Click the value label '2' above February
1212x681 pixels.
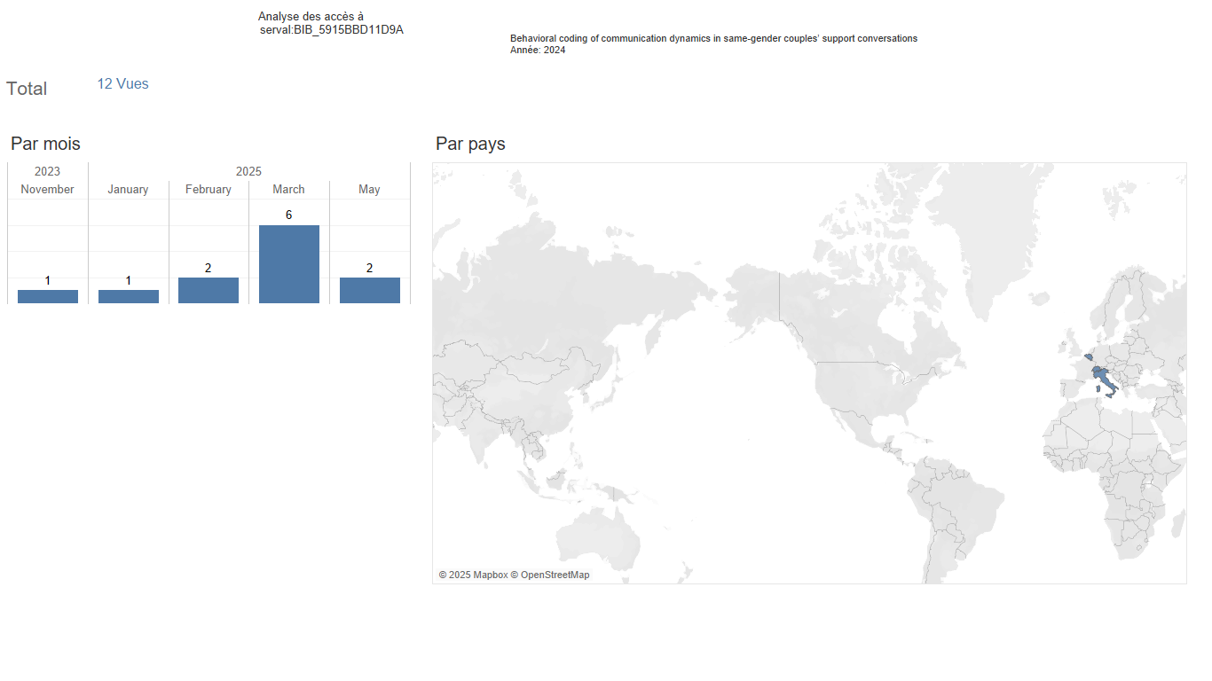click(x=209, y=268)
